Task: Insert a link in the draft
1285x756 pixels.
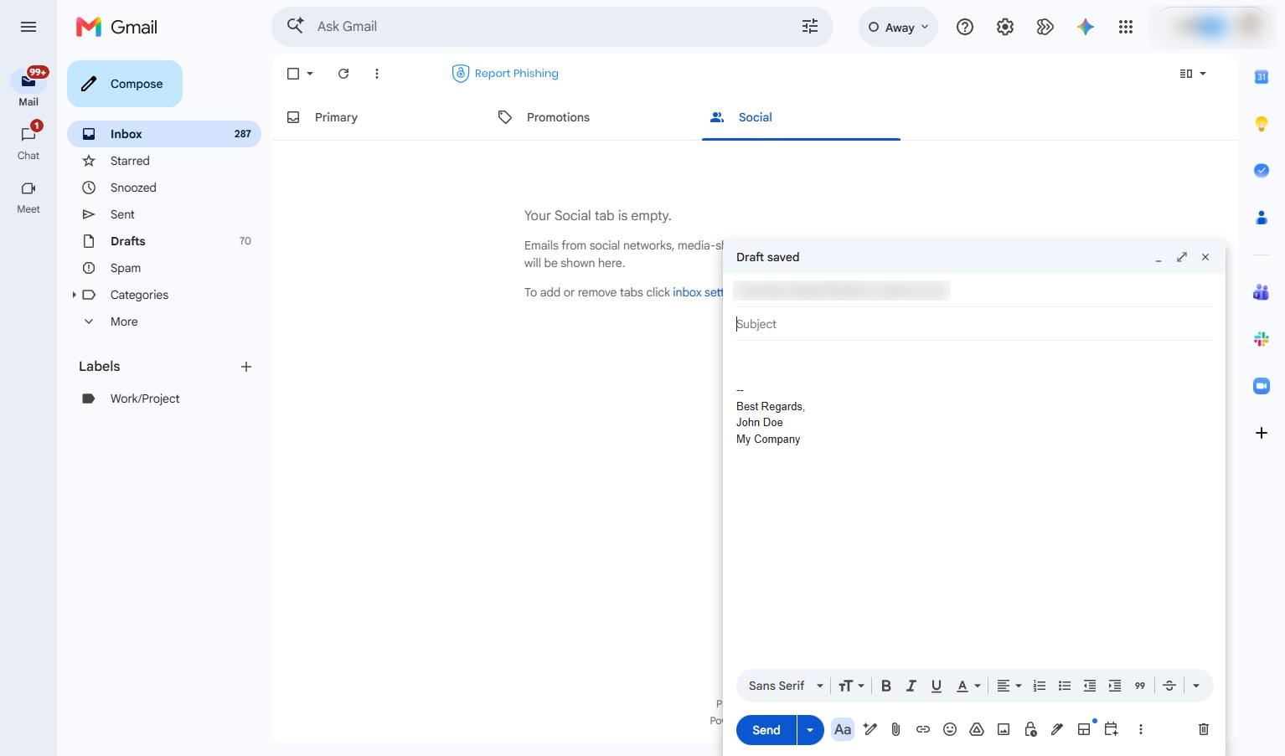Action: (922, 729)
